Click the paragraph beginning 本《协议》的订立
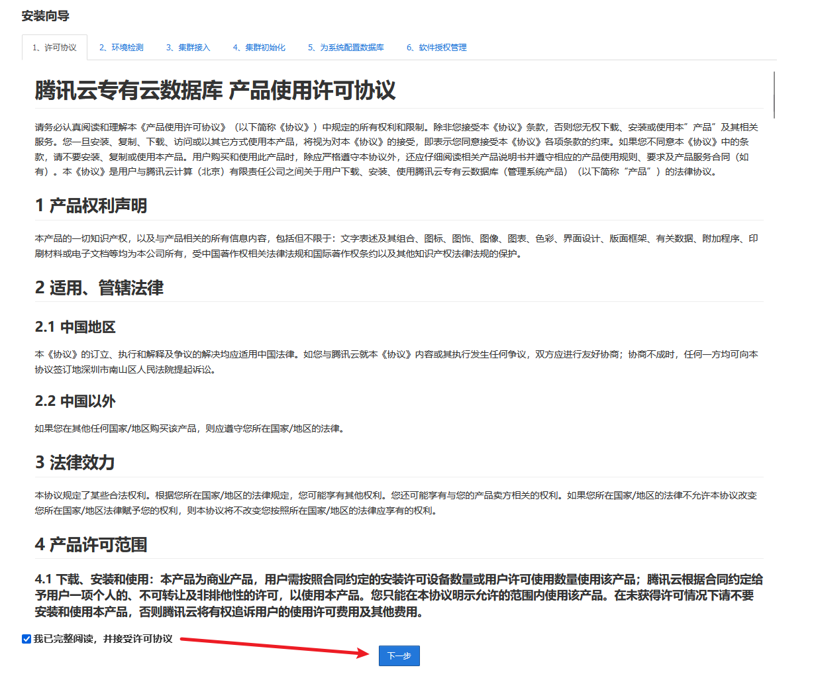This screenshot has width=814, height=680. [x=397, y=362]
